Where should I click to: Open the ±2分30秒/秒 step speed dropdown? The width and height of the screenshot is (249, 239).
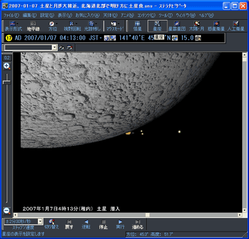pos(40,222)
